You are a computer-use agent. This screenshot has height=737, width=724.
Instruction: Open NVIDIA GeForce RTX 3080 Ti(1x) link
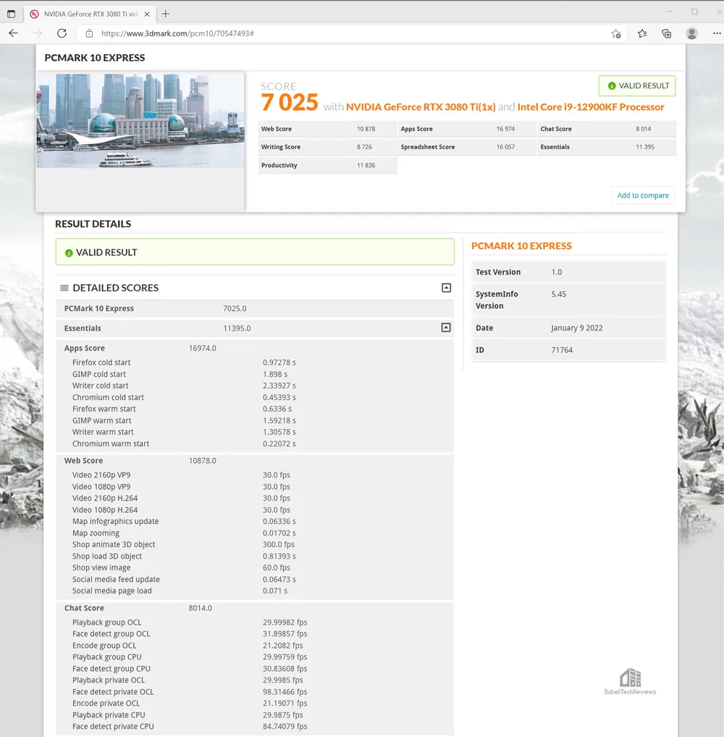click(421, 107)
